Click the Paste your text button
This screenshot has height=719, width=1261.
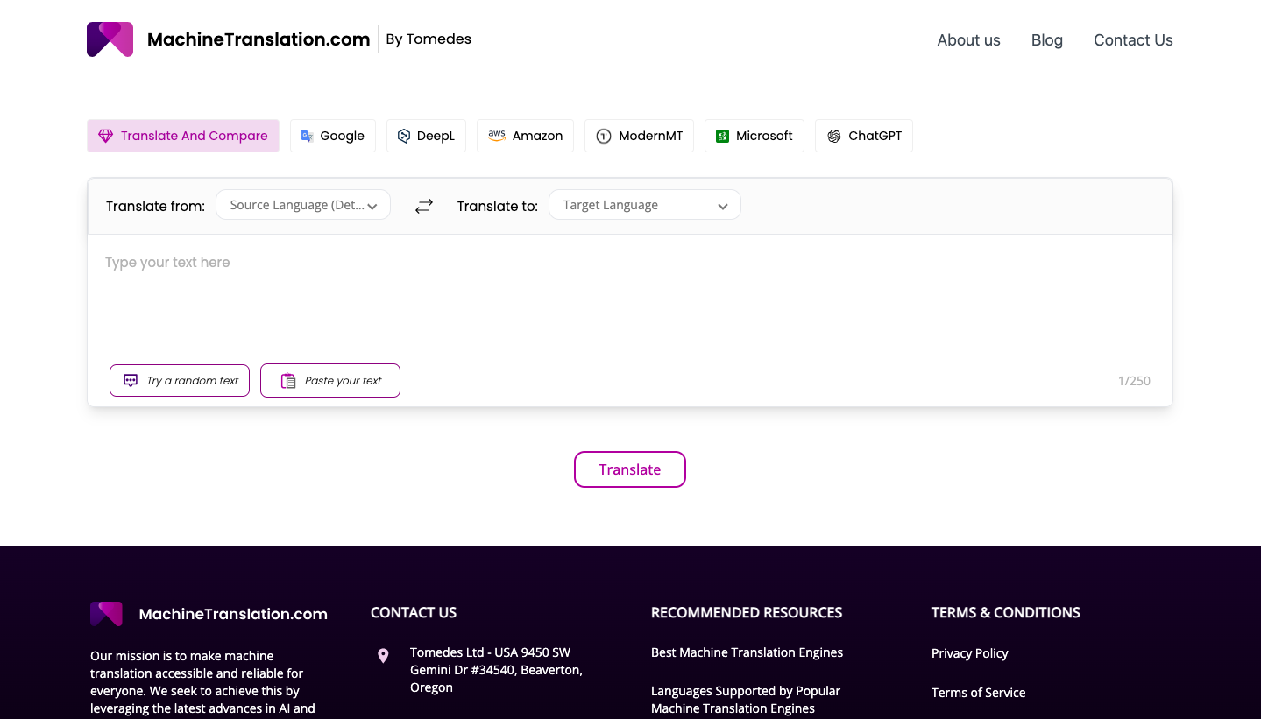click(330, 381)
